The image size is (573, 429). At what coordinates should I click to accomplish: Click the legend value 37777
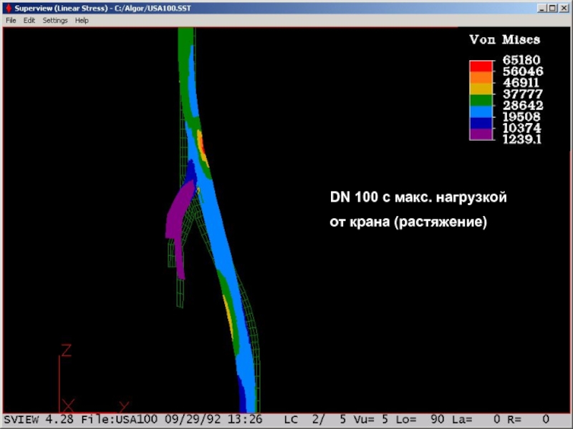[523, 94]
